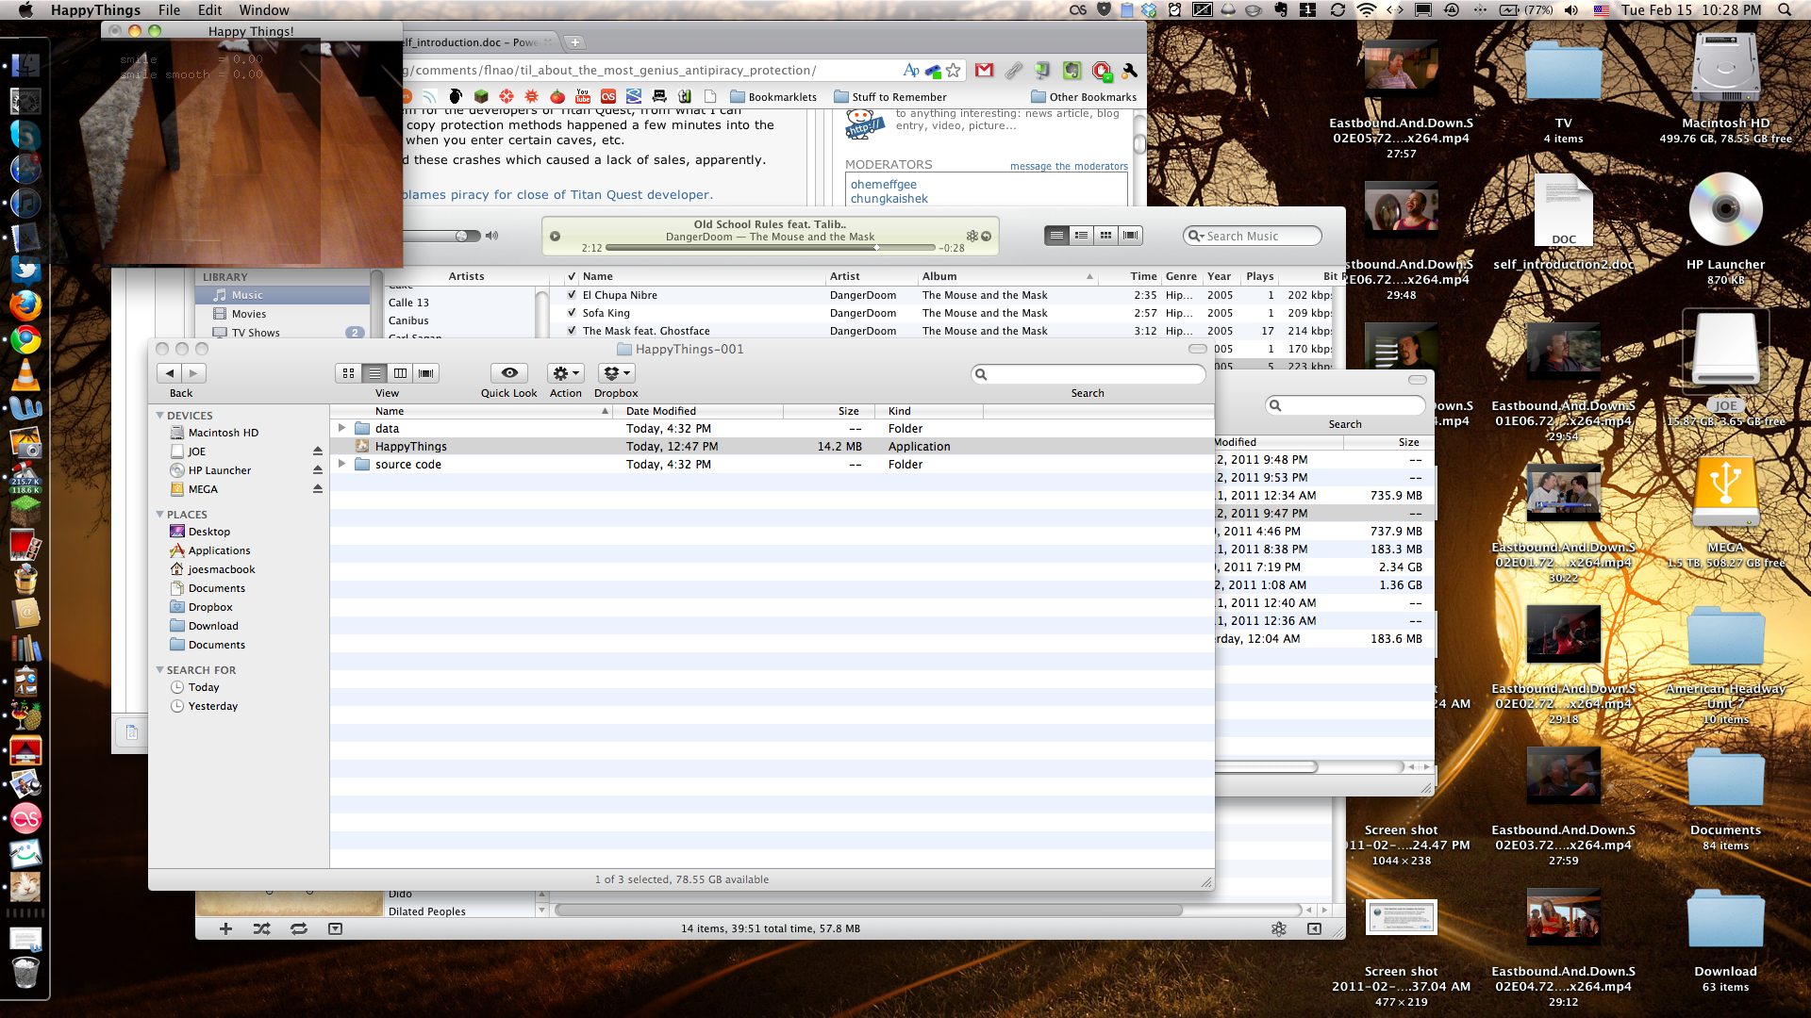
Task: Expand the source code folder triangle
Action: [342, 464]
